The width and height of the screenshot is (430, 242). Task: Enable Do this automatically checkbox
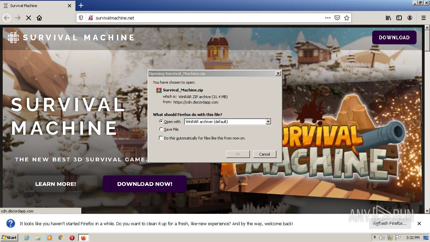pyautogui.click(x=161, y=138)
